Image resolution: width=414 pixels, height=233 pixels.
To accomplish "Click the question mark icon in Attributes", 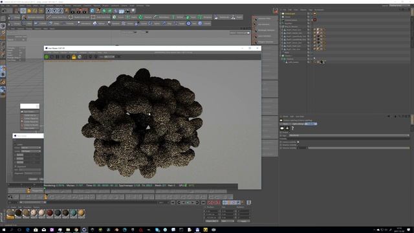I will [x=292, y=128].
